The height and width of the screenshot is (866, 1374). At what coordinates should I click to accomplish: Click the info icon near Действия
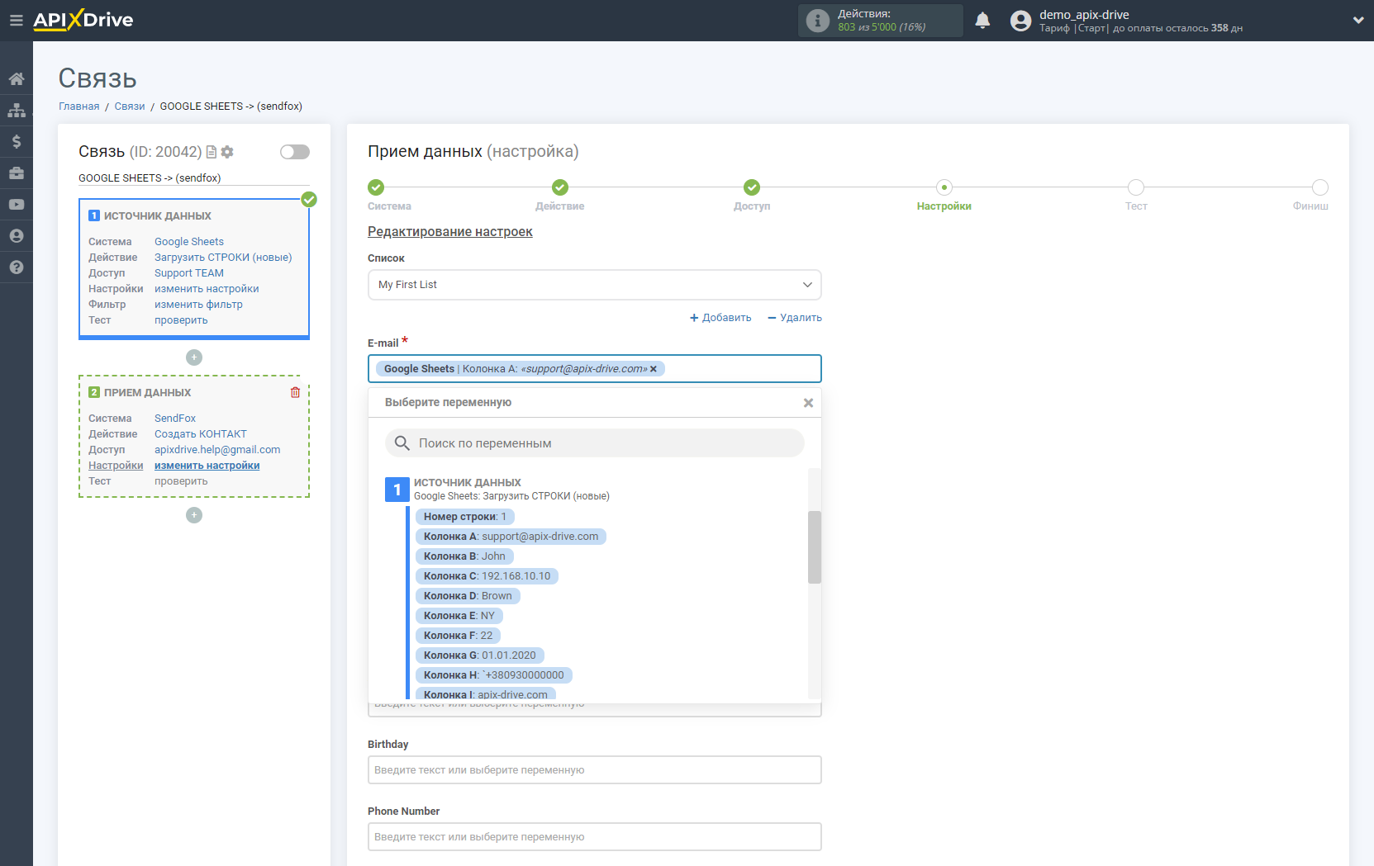point(817,21)
